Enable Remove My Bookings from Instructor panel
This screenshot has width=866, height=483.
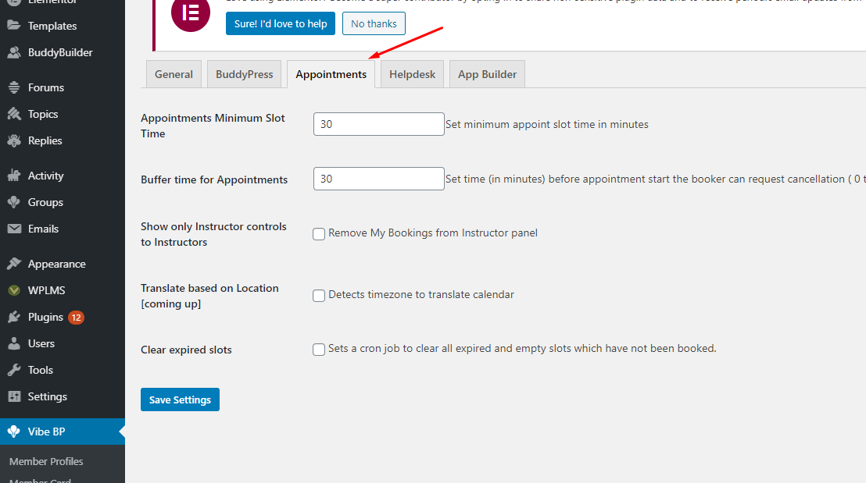(319, 234)
